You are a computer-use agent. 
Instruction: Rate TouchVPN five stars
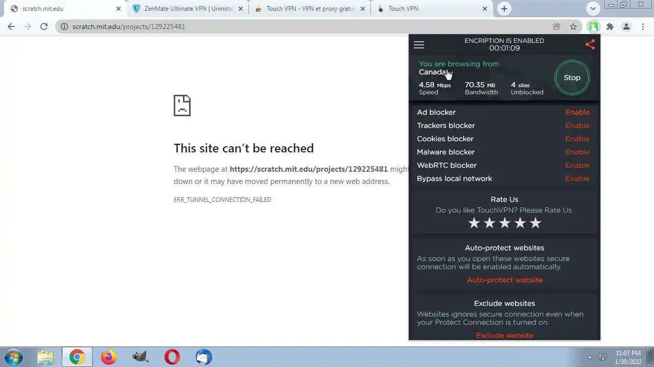535,223
